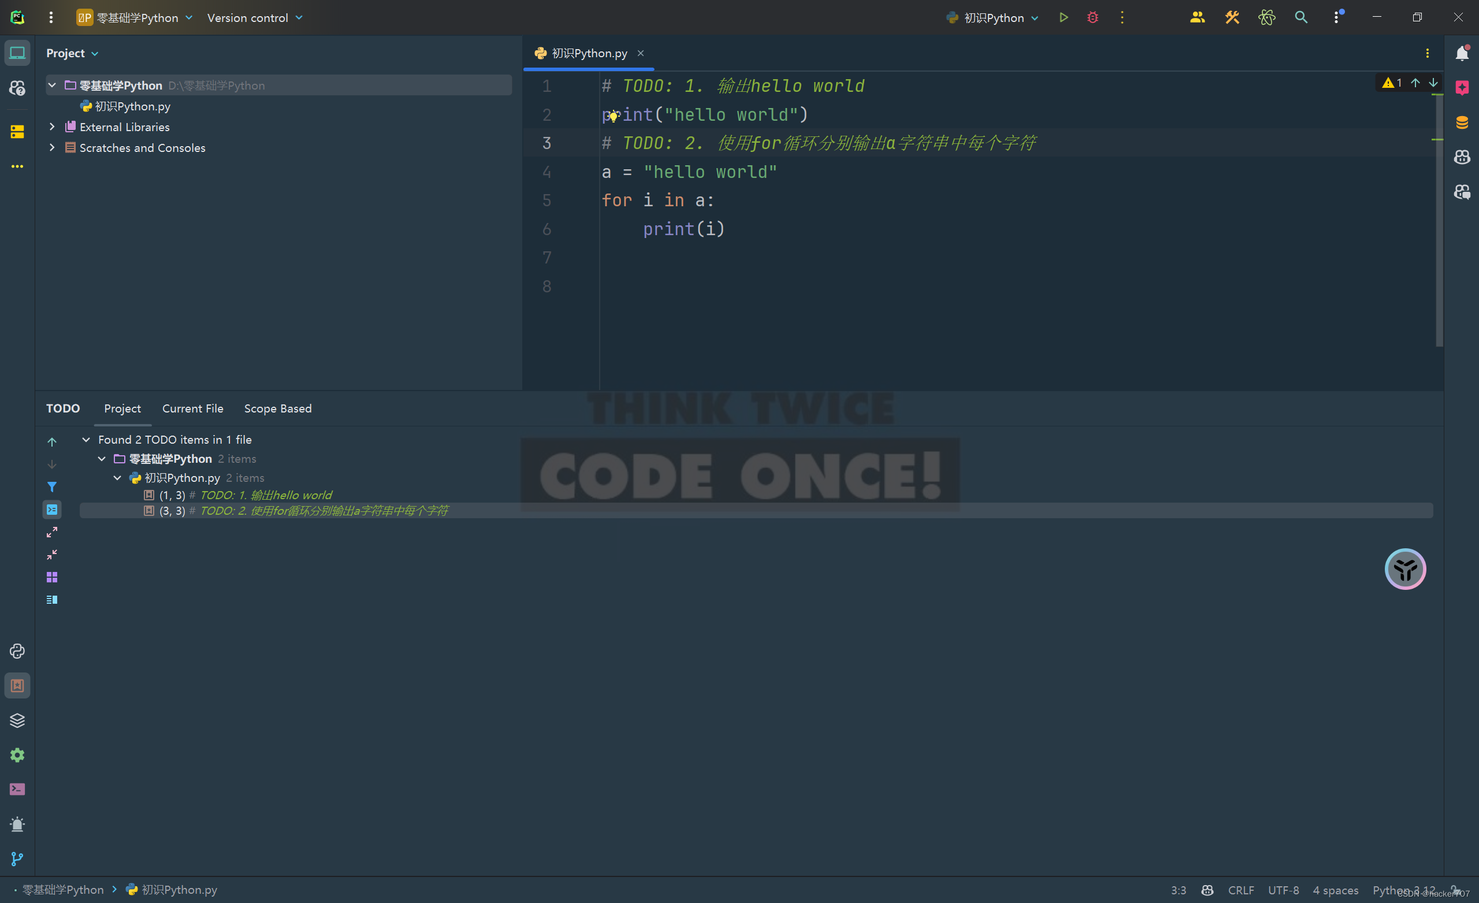Open the atom-shaped plugin icon
Viewport: 1479px width, 903px height.
tap(1266, 18)
